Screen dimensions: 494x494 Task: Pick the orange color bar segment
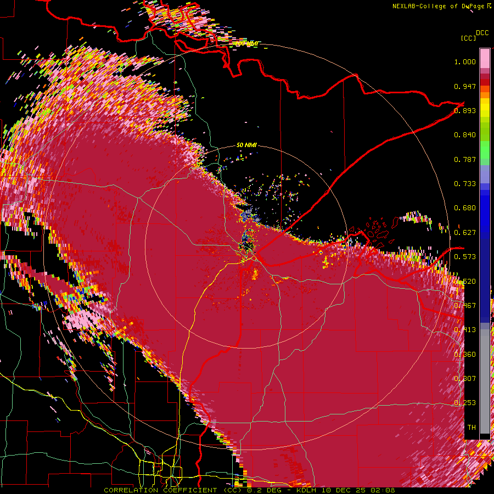click(485, 95)
